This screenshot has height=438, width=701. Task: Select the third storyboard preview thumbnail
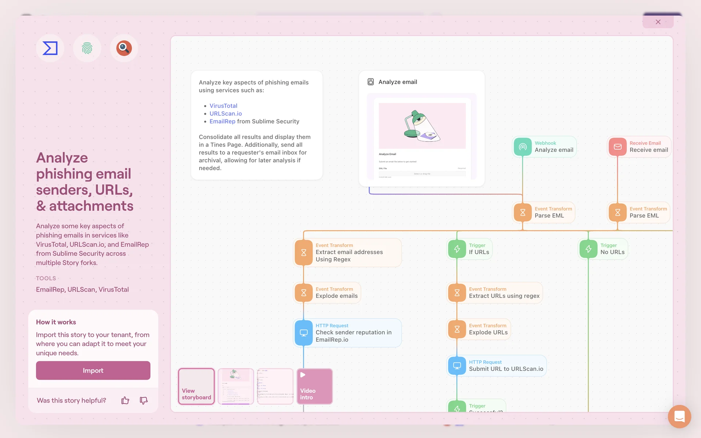275,386
